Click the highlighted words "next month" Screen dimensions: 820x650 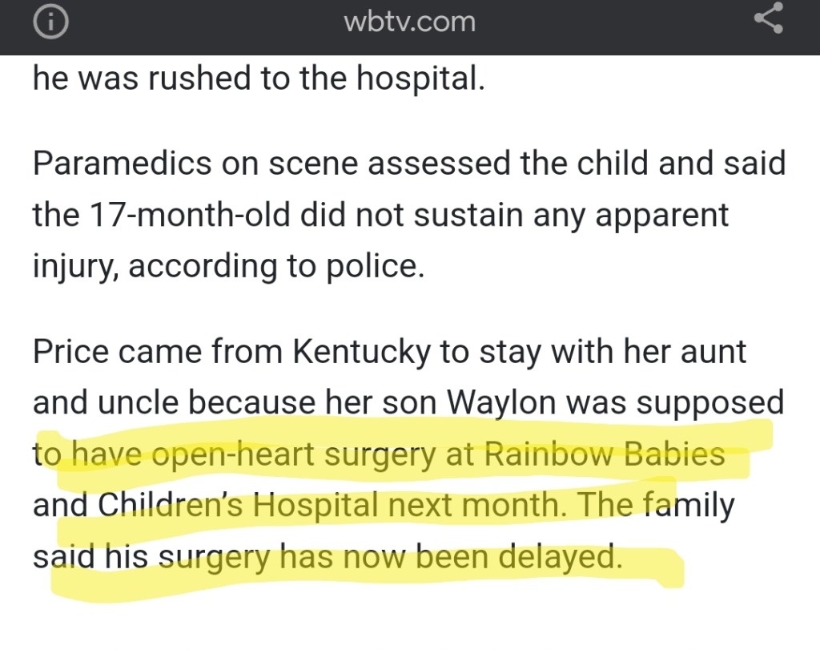pyautogui.click(x=476, y=505)
